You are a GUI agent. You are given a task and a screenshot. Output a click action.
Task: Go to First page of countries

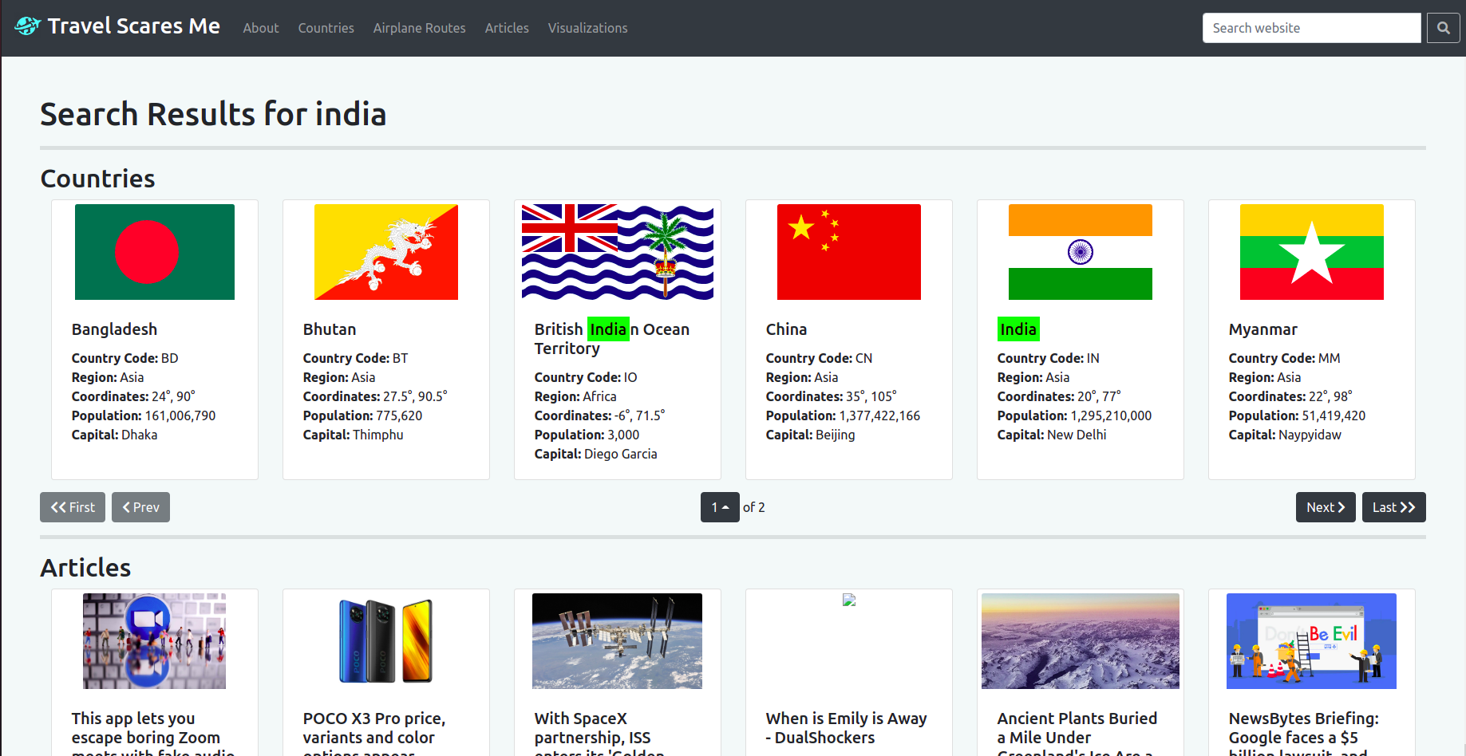[73, 507]
